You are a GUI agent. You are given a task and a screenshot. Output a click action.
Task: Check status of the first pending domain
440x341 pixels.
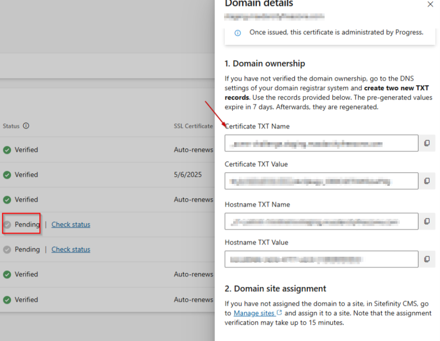click(70, 224)
